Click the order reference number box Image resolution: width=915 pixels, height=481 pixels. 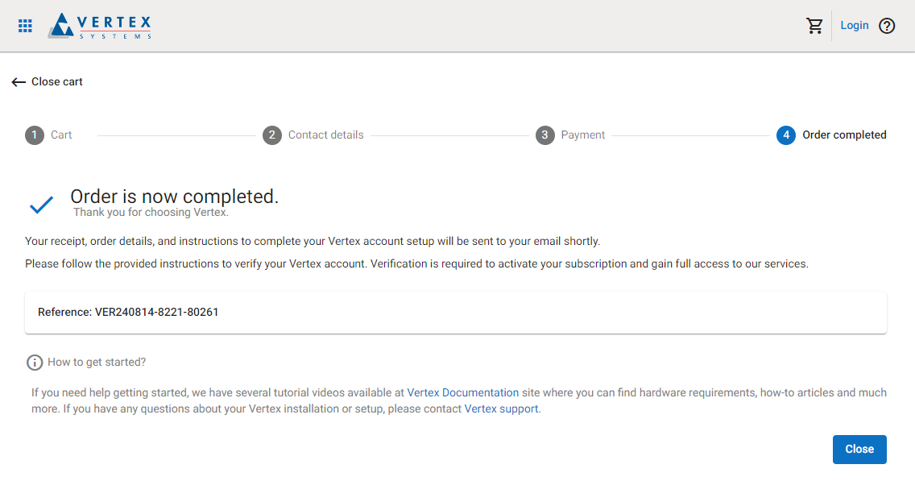click(x=456, y=313)
